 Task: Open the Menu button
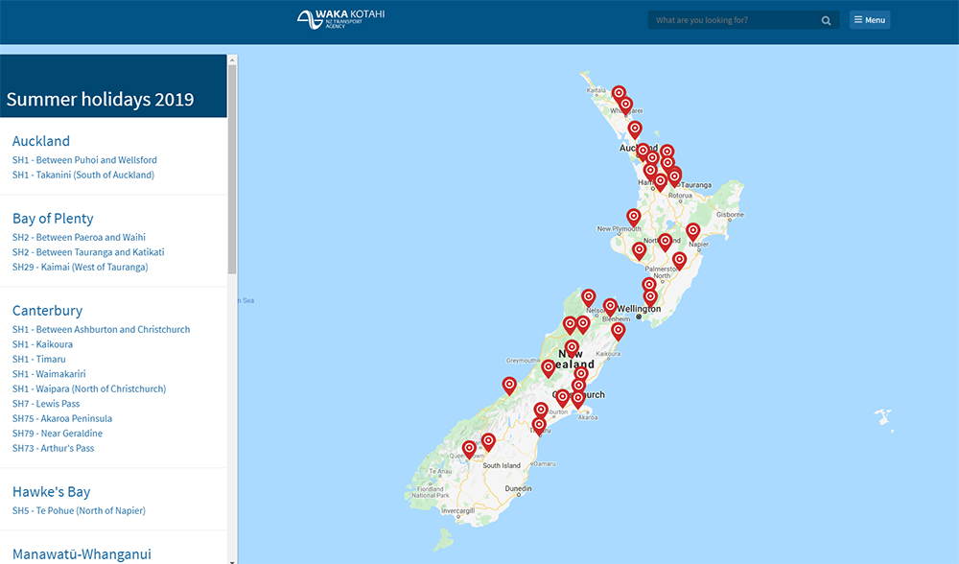pyautogui.click(x=869, y=19)
